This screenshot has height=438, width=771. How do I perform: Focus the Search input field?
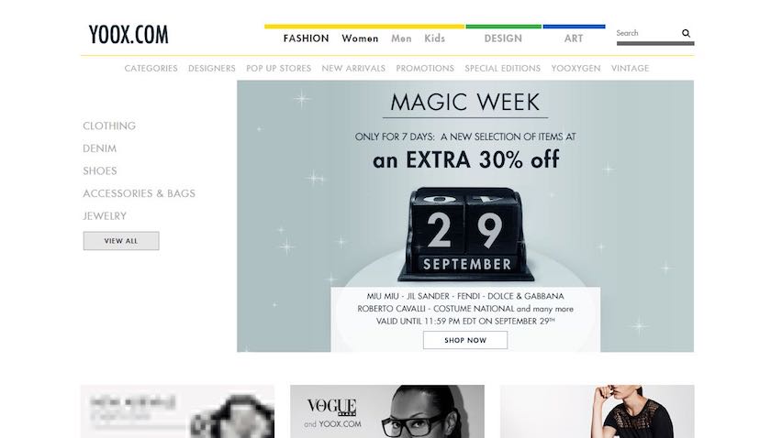click(x=646, y=33)
